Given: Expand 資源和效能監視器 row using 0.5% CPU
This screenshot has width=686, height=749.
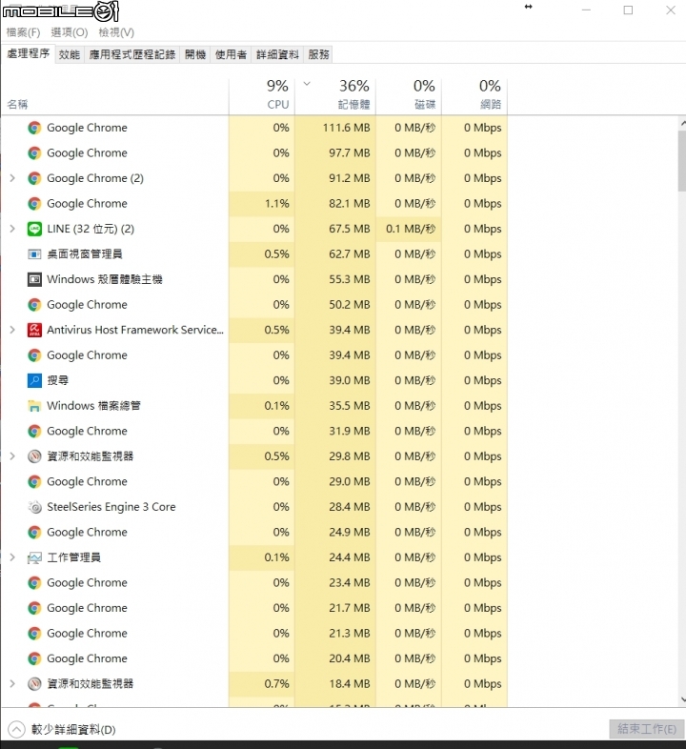Looking at the screenshot, I should coord(12,456).
